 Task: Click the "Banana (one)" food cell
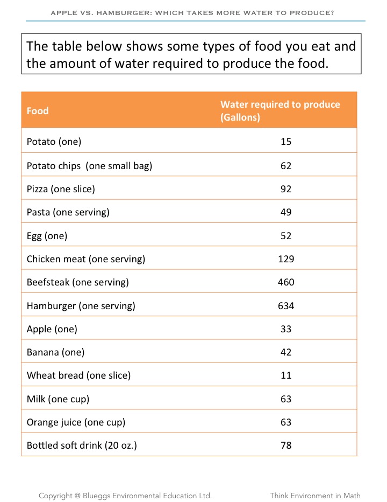(55, 352)
